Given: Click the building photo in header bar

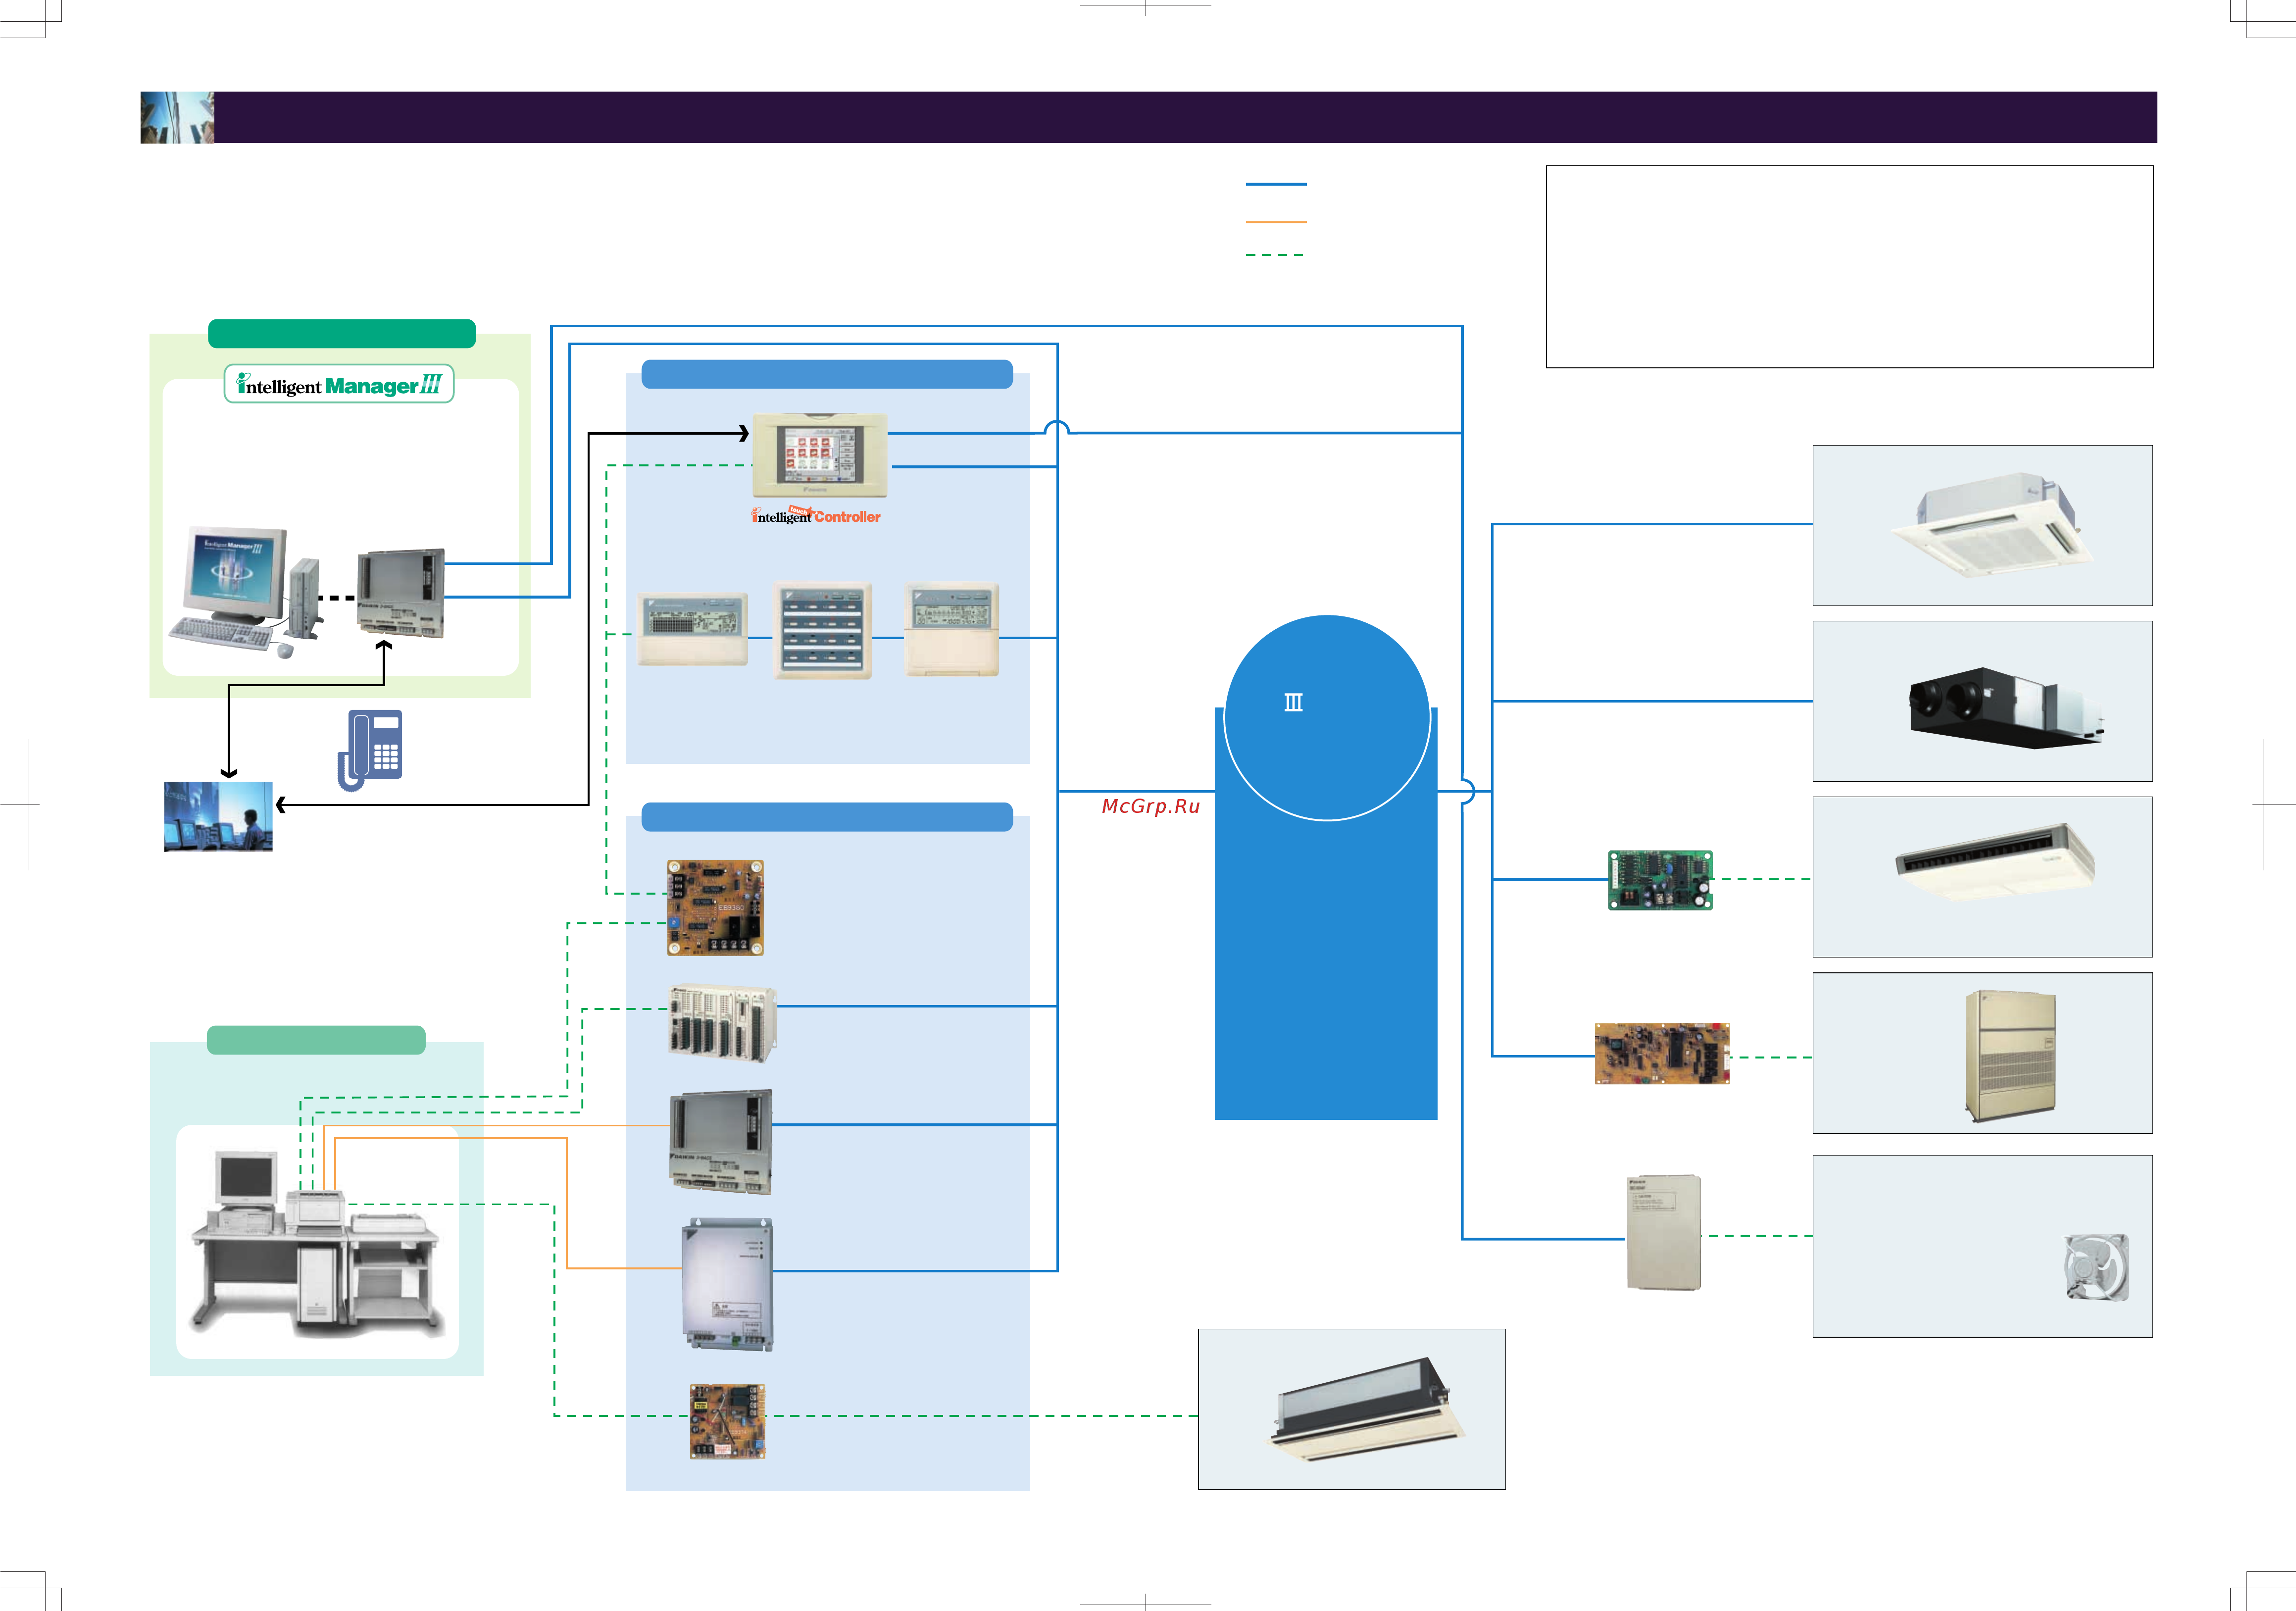Looking at the screenshot, I should pyautogui.click(x=177, y=117).
